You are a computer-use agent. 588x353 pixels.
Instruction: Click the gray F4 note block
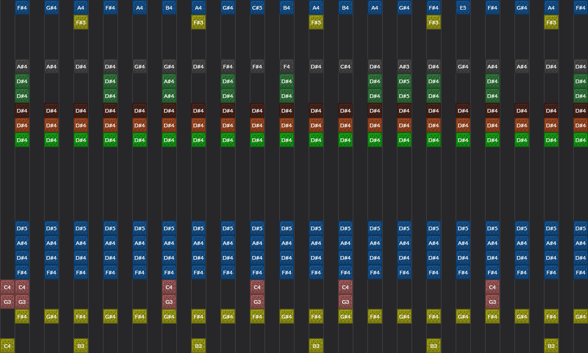(x=286, y=67)
